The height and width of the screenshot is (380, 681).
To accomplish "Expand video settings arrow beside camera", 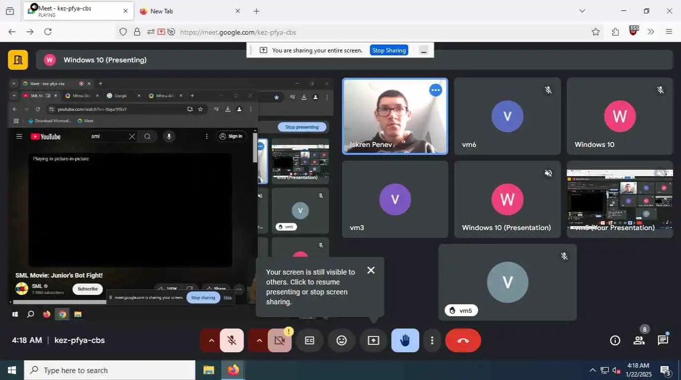I will (259, 340).
